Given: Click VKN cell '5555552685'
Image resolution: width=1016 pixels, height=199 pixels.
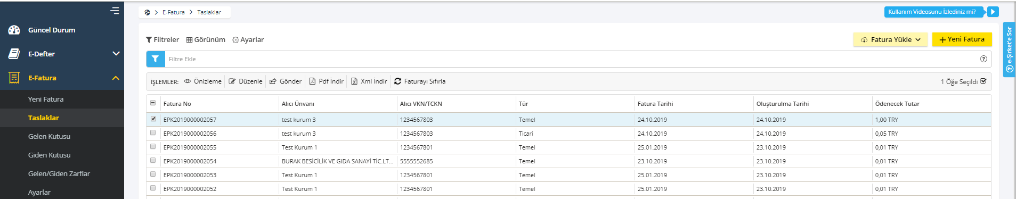Looking at the screenshot, I should coord(416,161).
